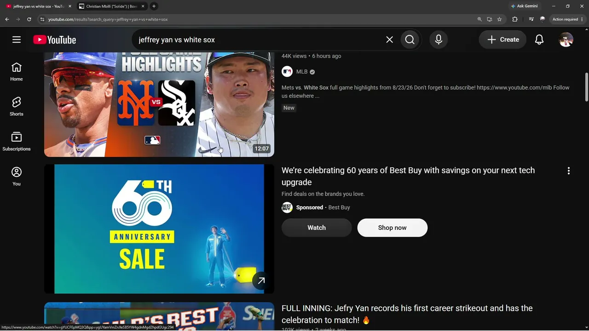Close the jeffrey yan vs white sox tab
589x331 pixels.
pos(69,6)
